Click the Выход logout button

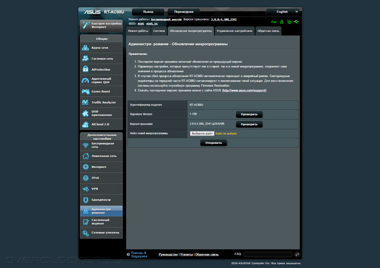pos(148,12)
